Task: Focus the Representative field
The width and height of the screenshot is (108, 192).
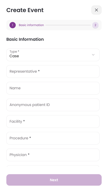Action: pyautogui.click(x=53, y=71)
